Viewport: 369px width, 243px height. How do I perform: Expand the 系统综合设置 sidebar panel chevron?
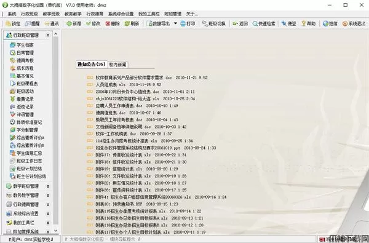coord(48,213)
